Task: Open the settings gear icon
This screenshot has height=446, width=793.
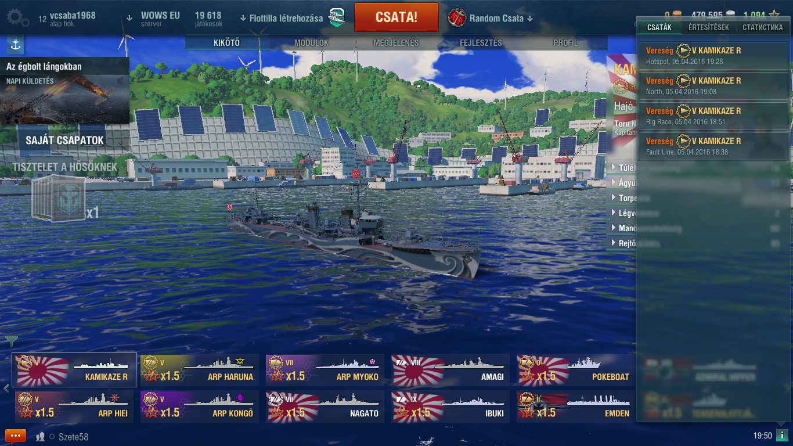Action: click(17, 18)
